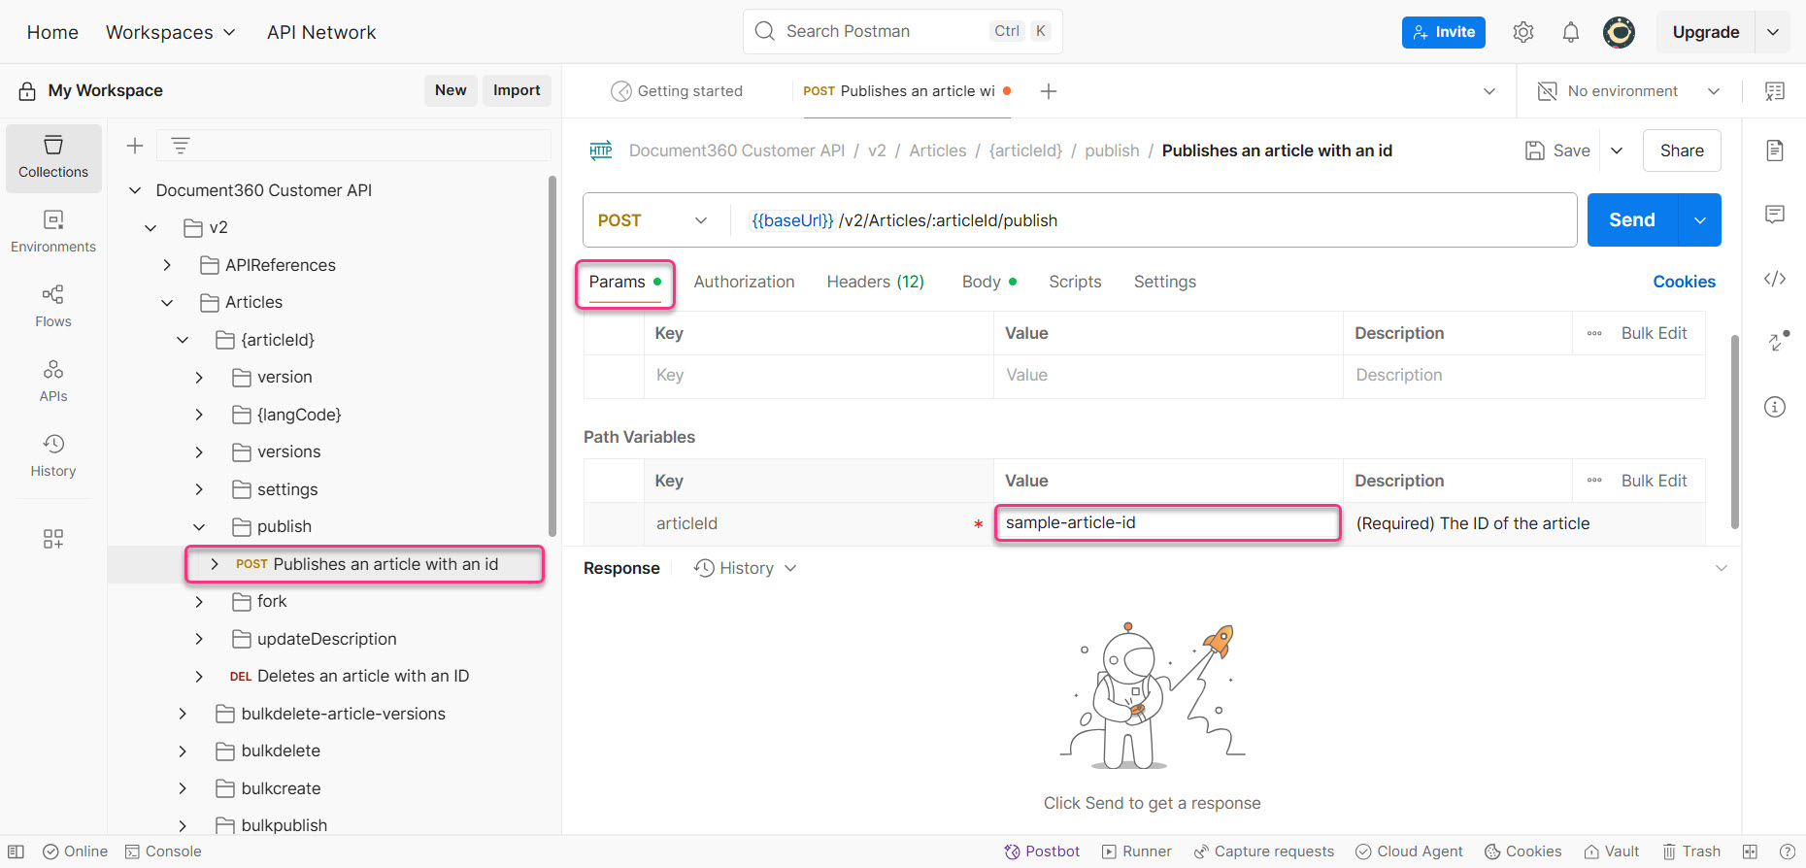Switch to the Getting started tab

coord(678,91)
